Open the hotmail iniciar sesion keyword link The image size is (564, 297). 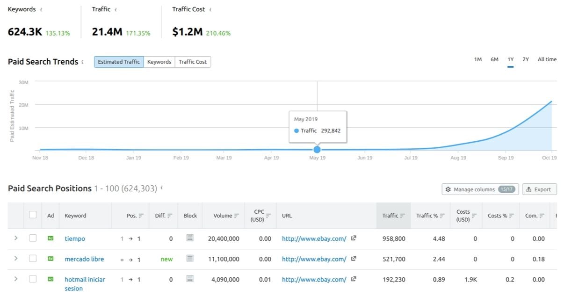(85, 284)
